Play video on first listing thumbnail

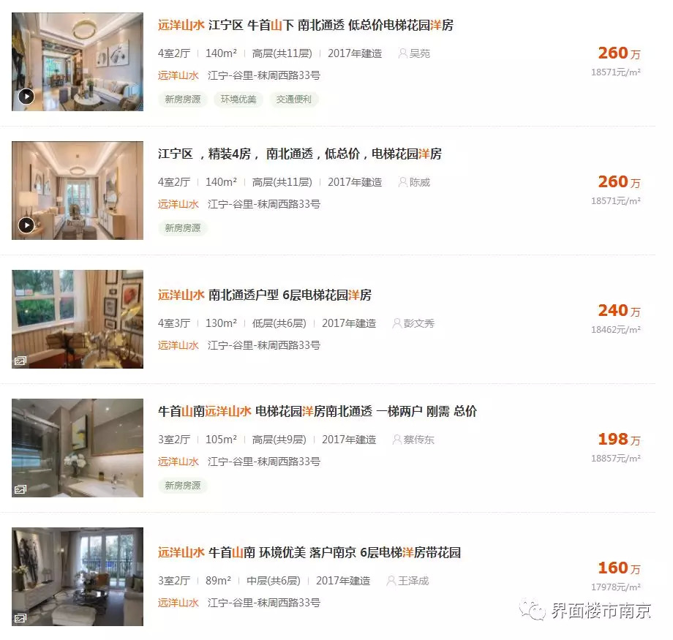coord(26,96)
